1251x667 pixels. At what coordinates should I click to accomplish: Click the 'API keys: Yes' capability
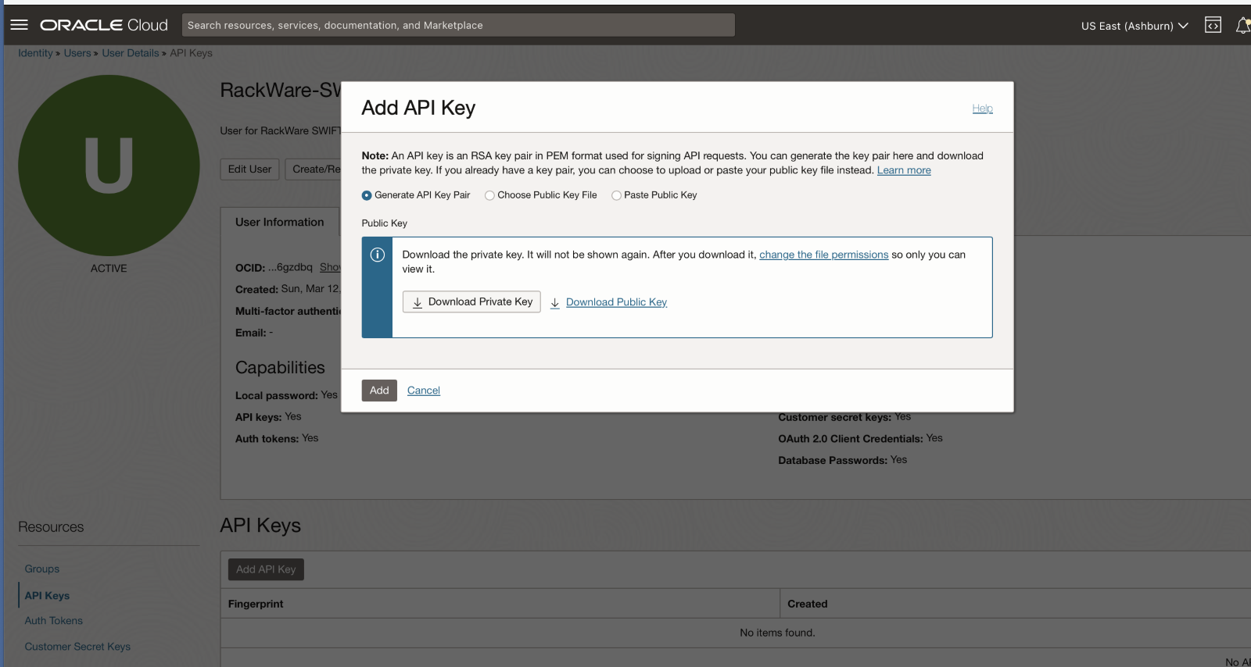coord(268,417)
